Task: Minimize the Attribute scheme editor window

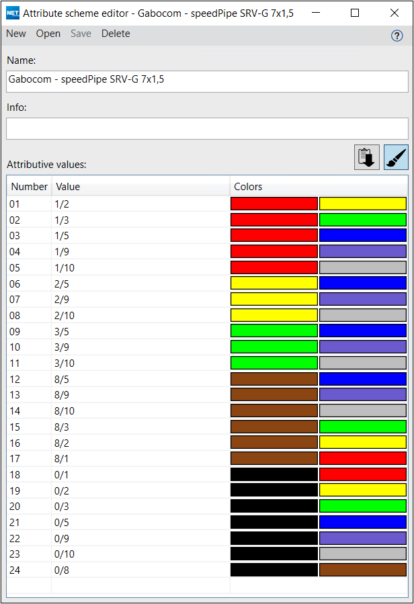Action: point(316,13)
